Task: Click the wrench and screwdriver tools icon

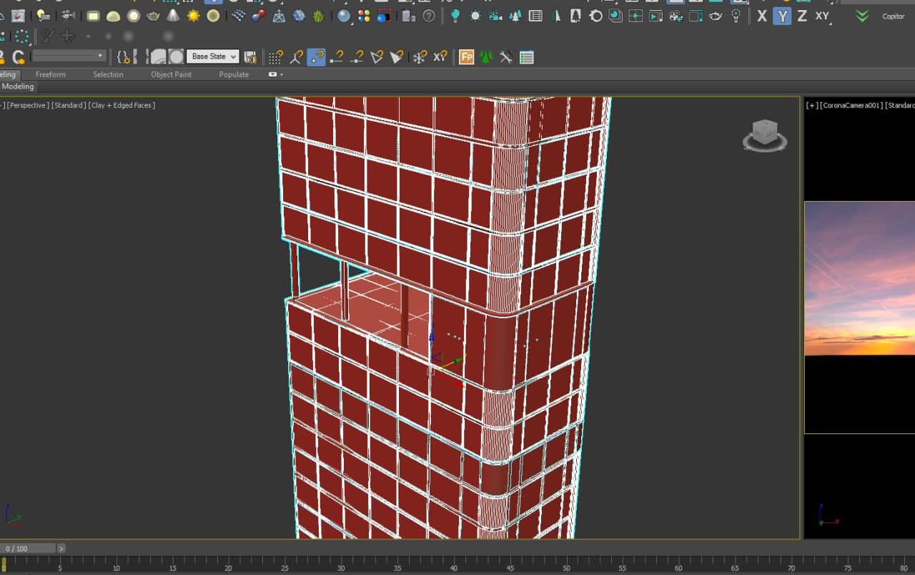Action: click(x=506, y=57)
